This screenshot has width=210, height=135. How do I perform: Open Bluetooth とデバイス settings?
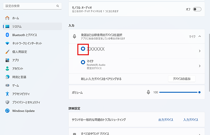point(32,35)
